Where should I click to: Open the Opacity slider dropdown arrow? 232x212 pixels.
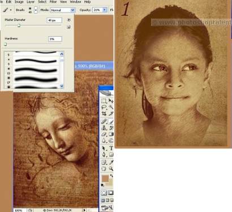coord(105,10)
